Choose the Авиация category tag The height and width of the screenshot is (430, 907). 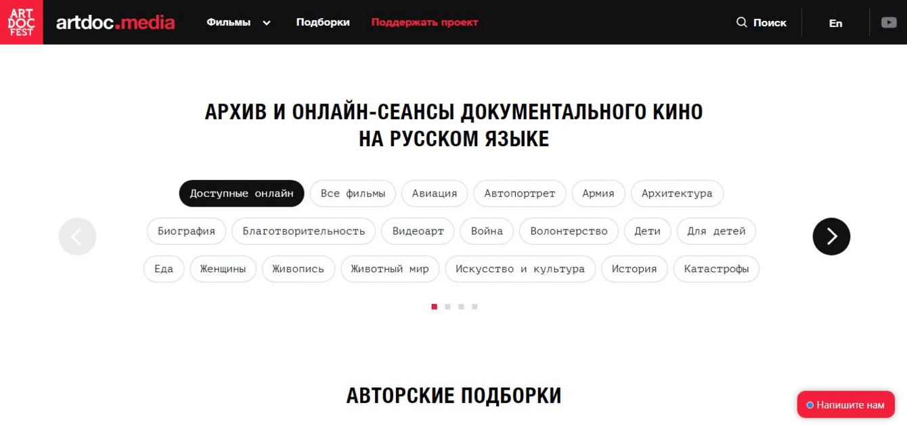[x=435, y=193]
